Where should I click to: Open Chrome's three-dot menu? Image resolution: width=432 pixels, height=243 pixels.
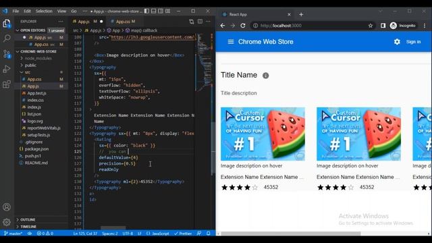425,26
